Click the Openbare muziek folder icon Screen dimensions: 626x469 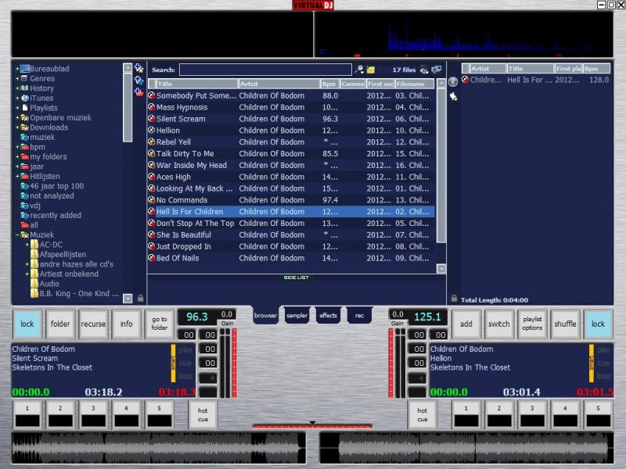pyautogui.click(x=25, y=118)
